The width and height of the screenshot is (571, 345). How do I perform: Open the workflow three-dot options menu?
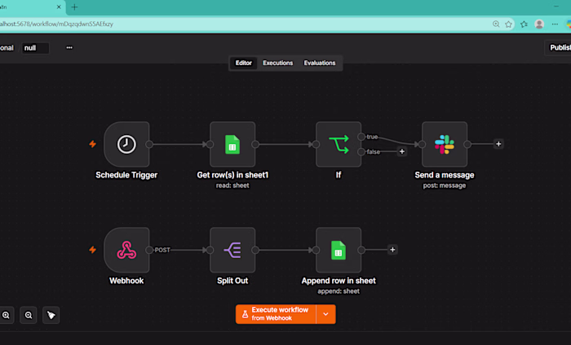click(69, 47)
